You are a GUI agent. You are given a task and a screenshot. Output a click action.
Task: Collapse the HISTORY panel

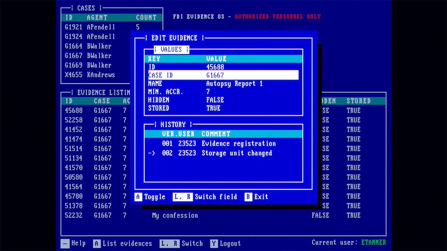[x=174, y=124]
